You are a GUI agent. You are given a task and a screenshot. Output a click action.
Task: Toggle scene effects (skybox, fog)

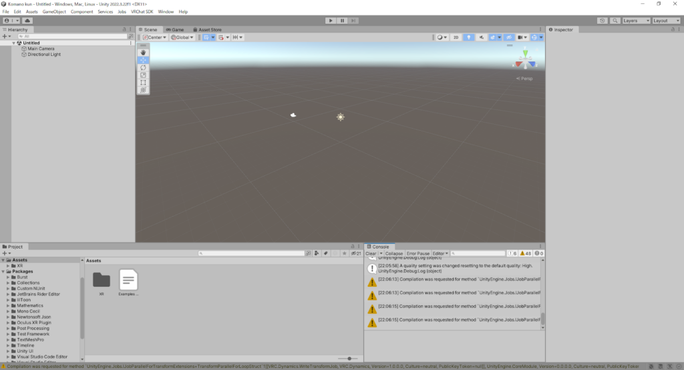pyautogui.click(x=492, y=37)
